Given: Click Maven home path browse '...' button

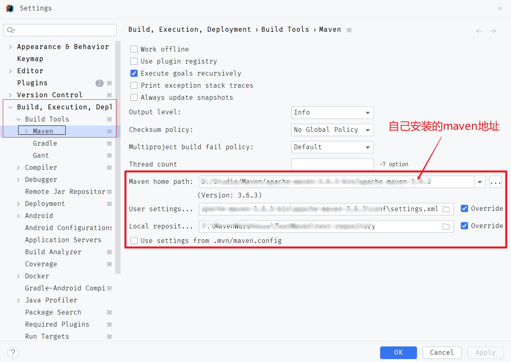Looking at the screenshot, I should 495,182.
